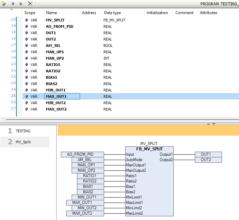Viewport: 239px width, 220px height.
Task: Click the orange network header bar
Action: (x=148, y=131)
